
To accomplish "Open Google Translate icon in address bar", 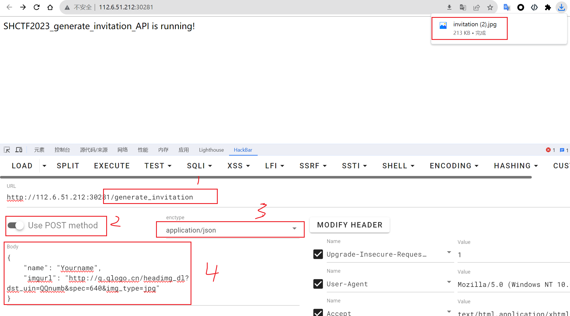I will point(463,7).
